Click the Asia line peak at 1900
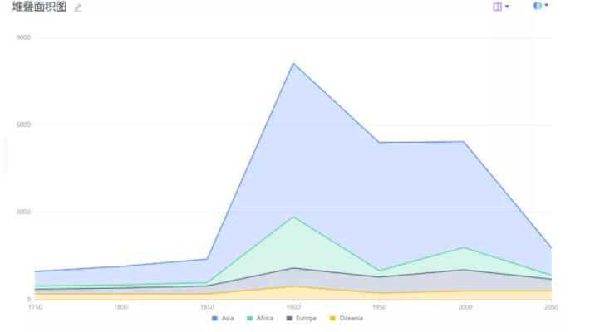The height and width of the screenshot is (332, 590). [293, 63]
